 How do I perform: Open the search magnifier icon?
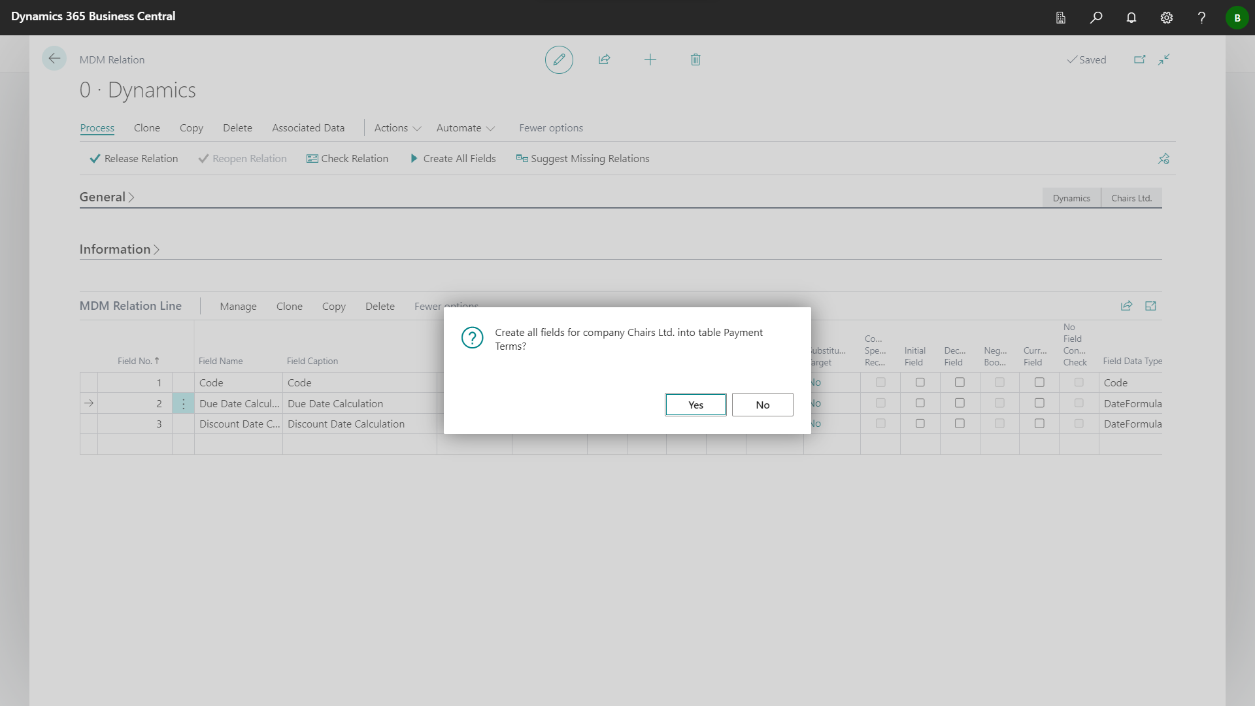(1096, 18)
